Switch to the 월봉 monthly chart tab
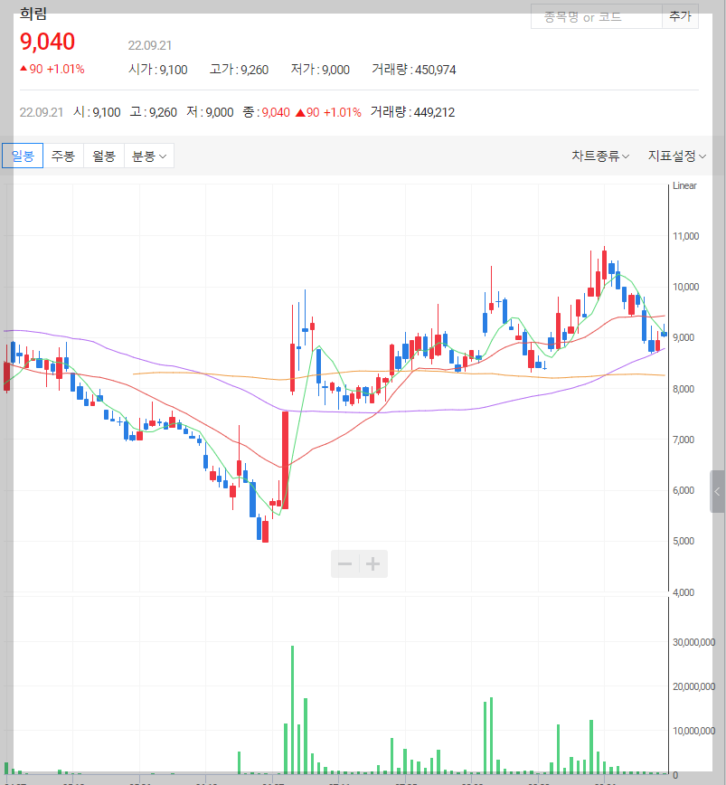Viewport: 726px width, 785px height. [104, 156]
